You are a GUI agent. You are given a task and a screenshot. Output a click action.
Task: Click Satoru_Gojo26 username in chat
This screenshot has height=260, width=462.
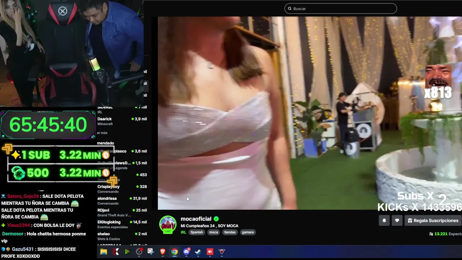point(23,196)
